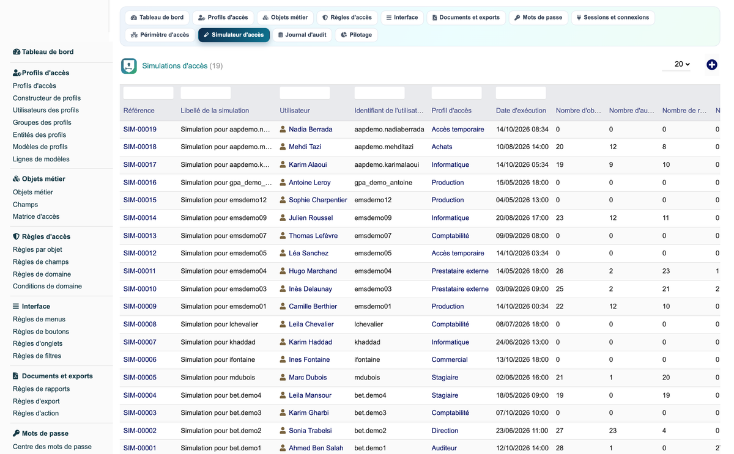Open Matrice d'accès in sidebar
Image resolution: width=734 pixels, height=454 pixels.
36,217
